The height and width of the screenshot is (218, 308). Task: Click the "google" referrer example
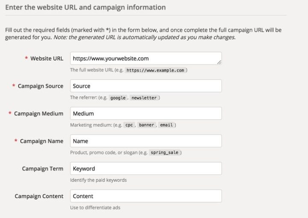click(x=118, y=98)
